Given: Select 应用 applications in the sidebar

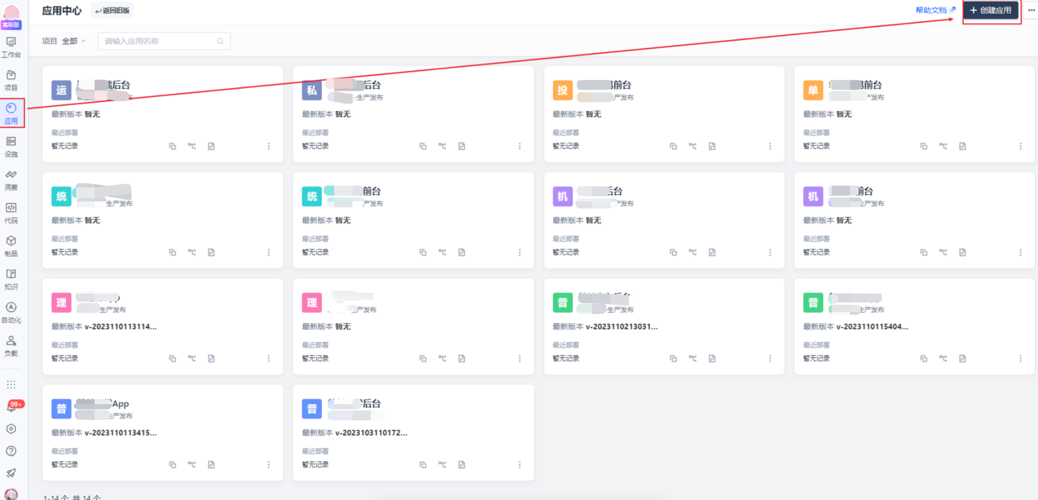Looking at the screenshot, I should [11, 114].
